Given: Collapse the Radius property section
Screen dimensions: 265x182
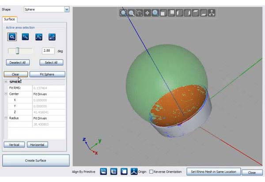Looking at the screenshot, I should 6,118.
